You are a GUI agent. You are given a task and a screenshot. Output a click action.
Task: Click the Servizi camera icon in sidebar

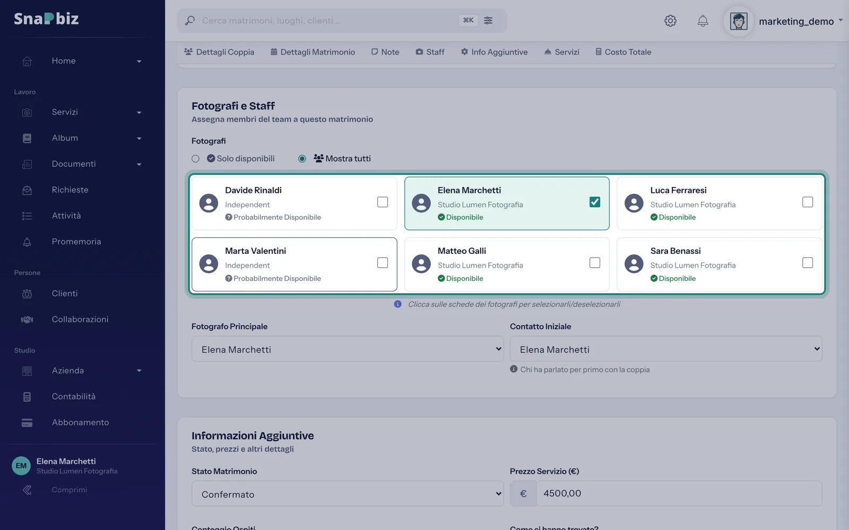pos(27,112)
